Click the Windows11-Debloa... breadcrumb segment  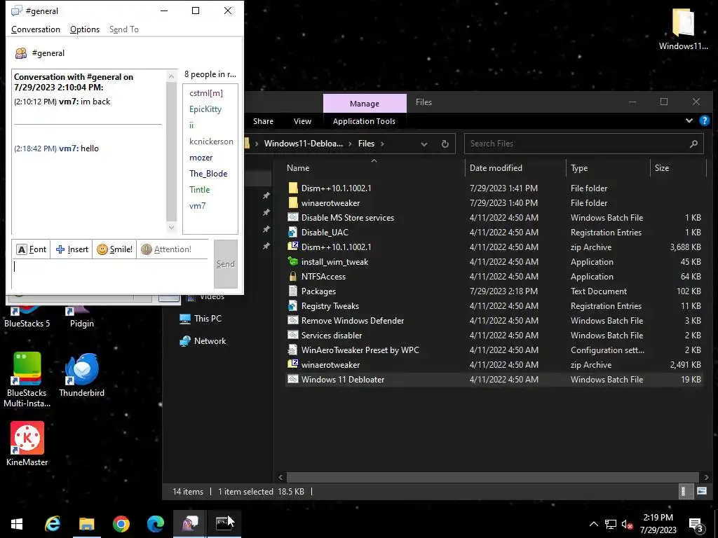303,144
